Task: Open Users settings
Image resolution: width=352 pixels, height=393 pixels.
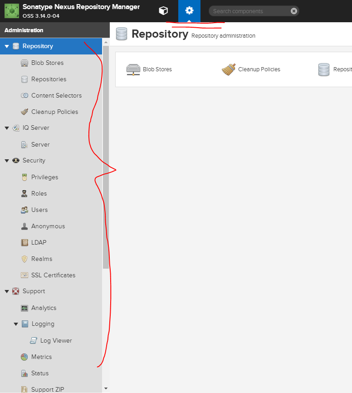Action: tap(39, 210)
